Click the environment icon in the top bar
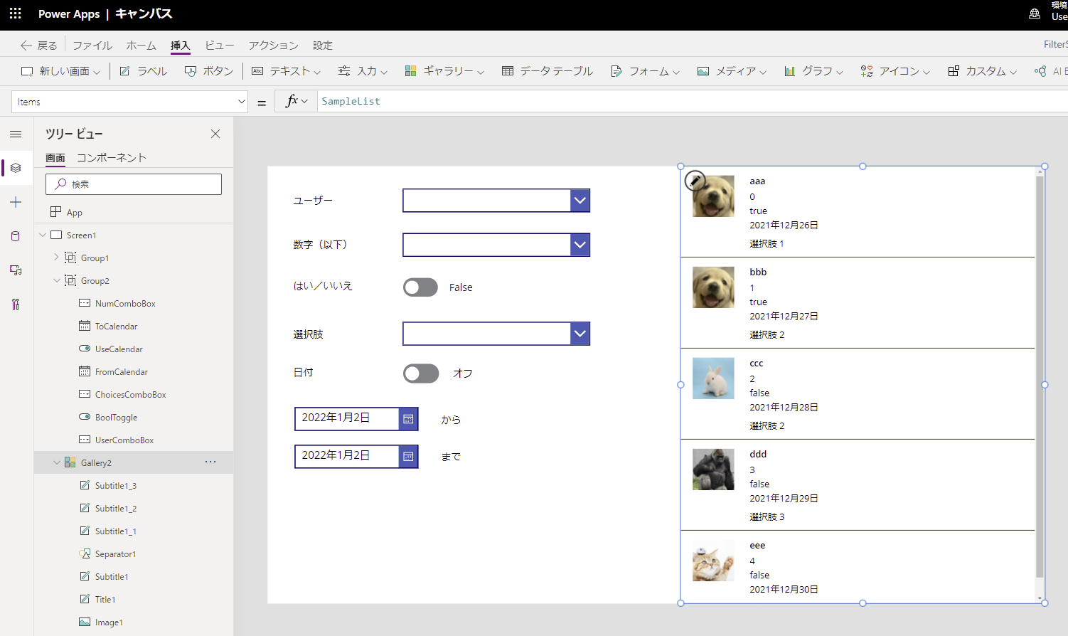 click(x=1035, y=14)
